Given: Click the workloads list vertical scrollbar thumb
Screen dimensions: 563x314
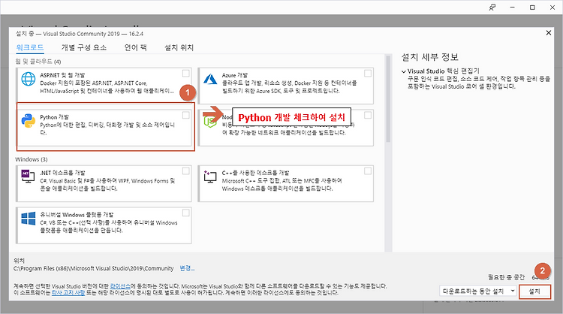Looking at the screenshot, I should pyautogui.click(x=388, y=99).
